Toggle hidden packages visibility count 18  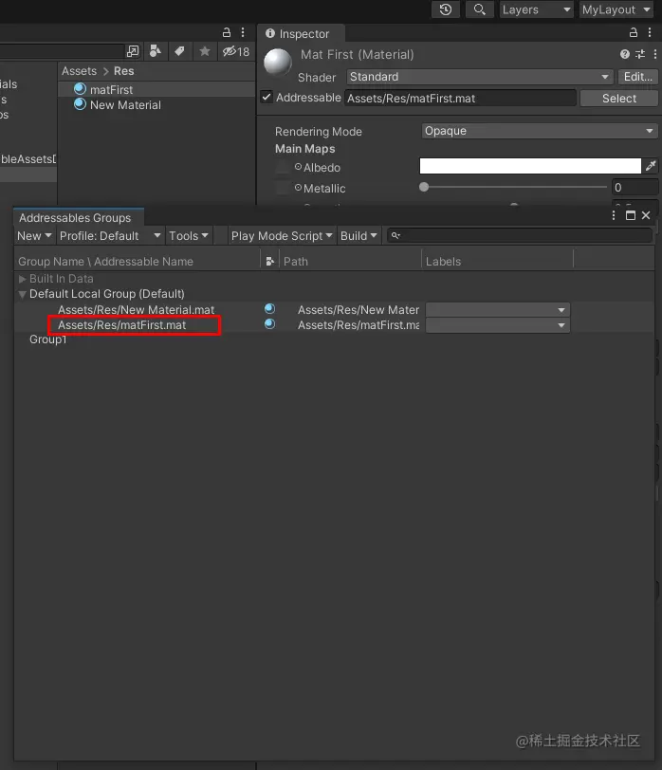(x=236, y=51)
